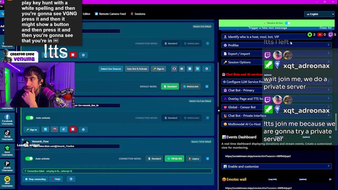Click Select Live Sources button

111,69
